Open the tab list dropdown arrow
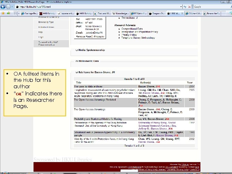The height and width of the screenshot is (174, 232). [x=19, y=14]
